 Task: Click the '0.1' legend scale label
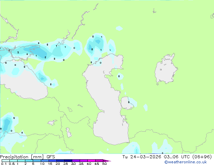[x=4, y=164]
